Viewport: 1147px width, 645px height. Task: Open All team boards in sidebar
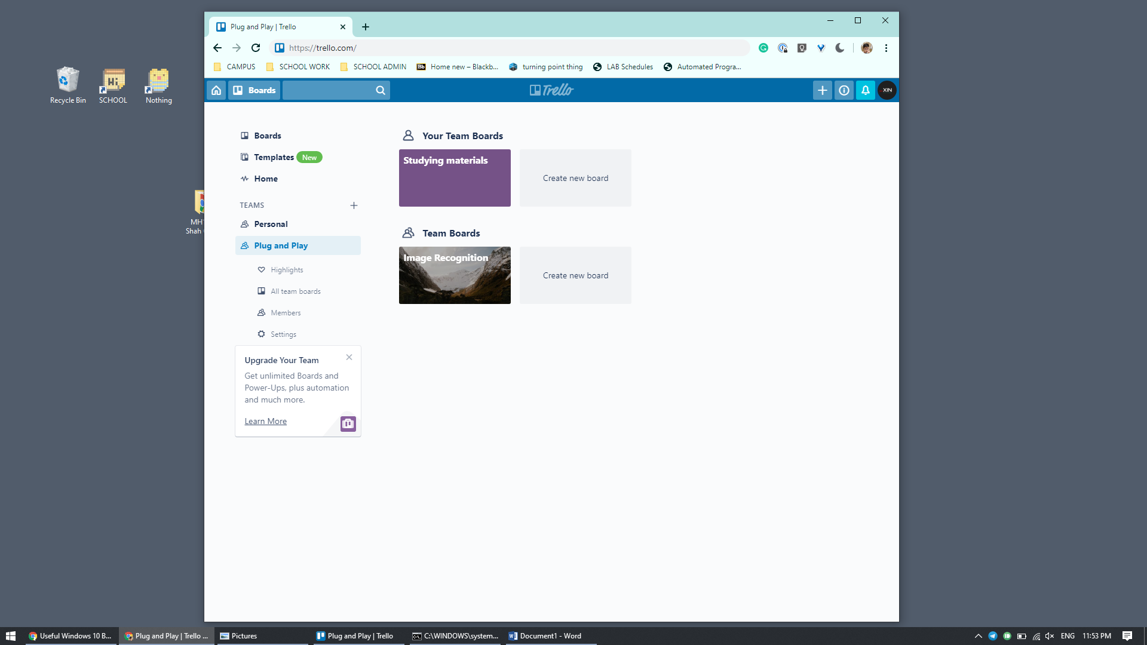pos(295,291)
